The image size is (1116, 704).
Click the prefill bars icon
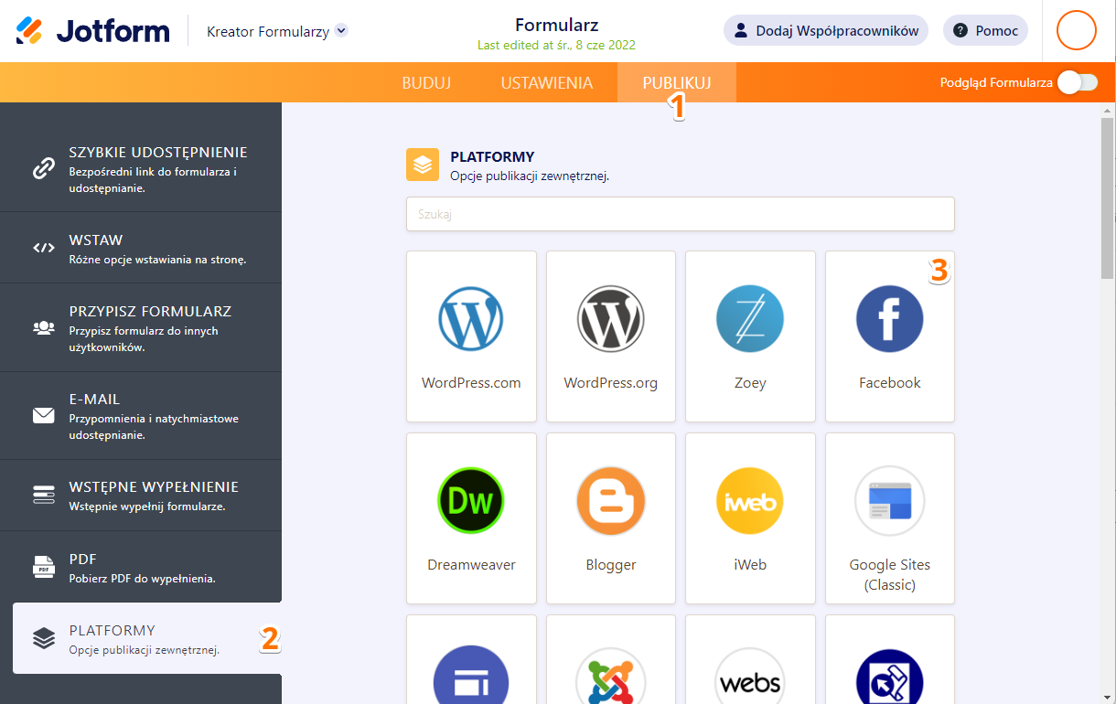44,495
